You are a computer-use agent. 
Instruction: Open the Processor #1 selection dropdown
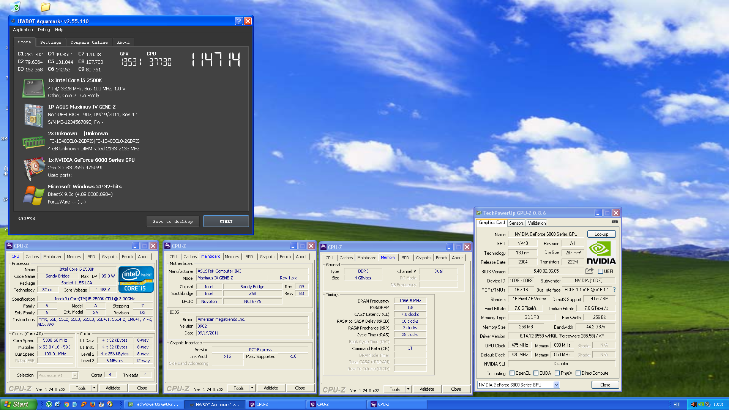[x=58, y=375]
